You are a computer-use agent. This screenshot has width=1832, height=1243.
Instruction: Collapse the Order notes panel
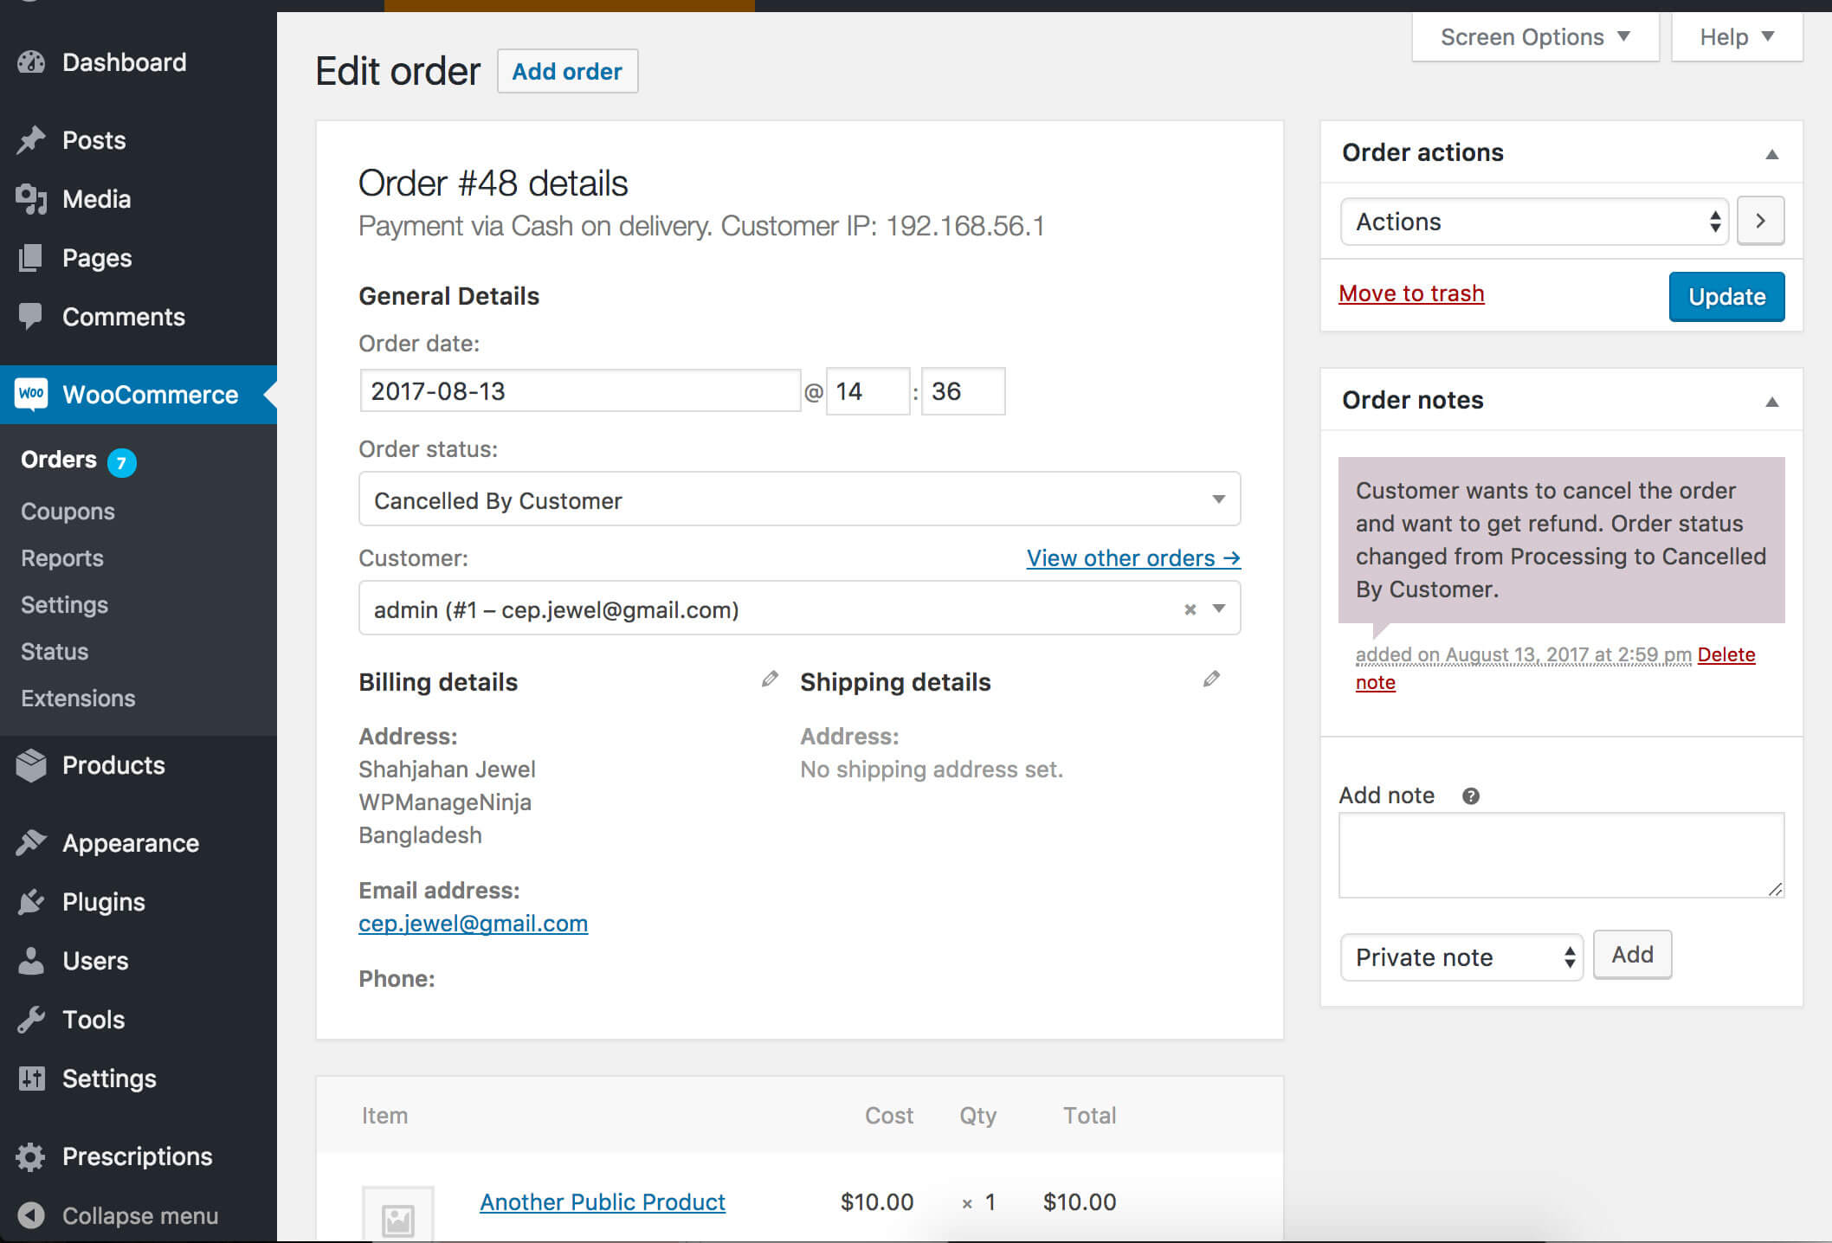[1772, 402]
